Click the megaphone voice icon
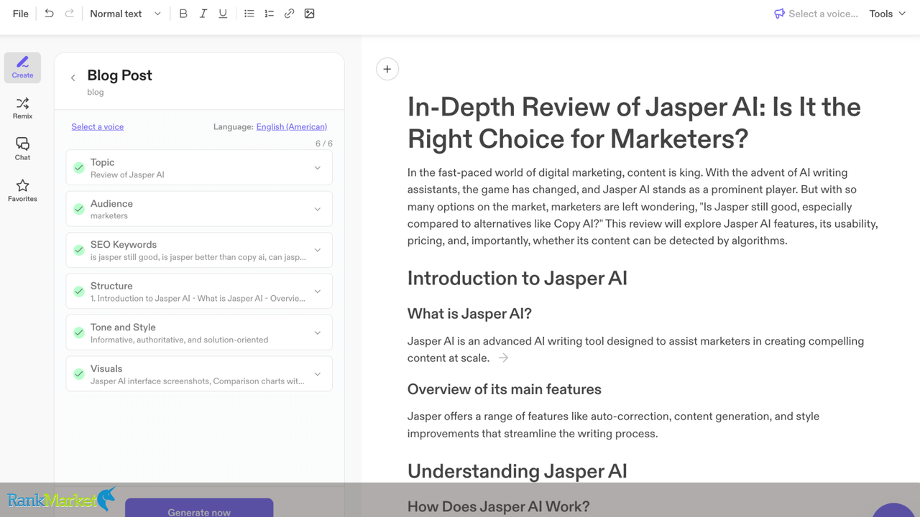This screenshot has height=517, width=920. 779,14
